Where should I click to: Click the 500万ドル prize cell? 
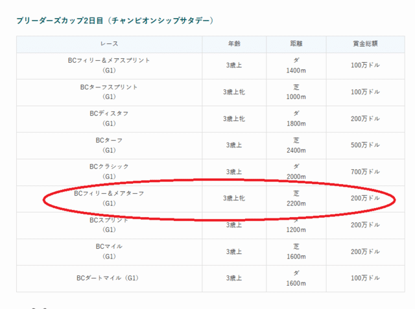[365, 145]
